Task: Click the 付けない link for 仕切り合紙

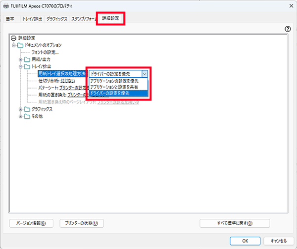Action: (68, 81)
